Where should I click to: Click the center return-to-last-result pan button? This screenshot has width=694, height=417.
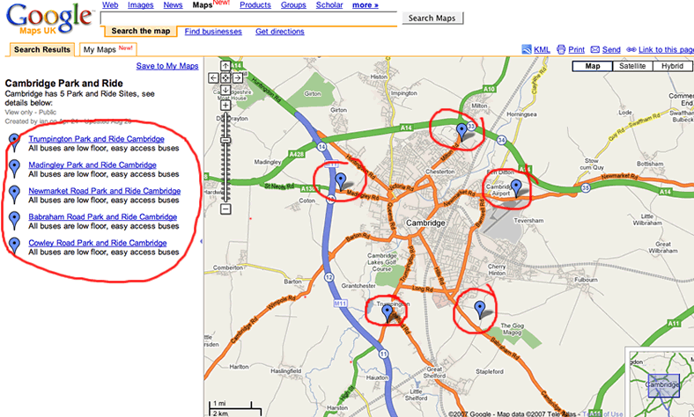225,77
